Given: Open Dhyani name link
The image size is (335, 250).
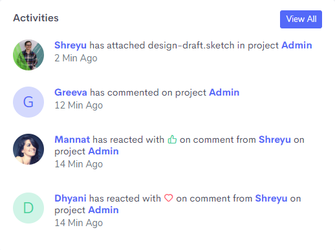Looking at the screenshot, I should point(70,198).
